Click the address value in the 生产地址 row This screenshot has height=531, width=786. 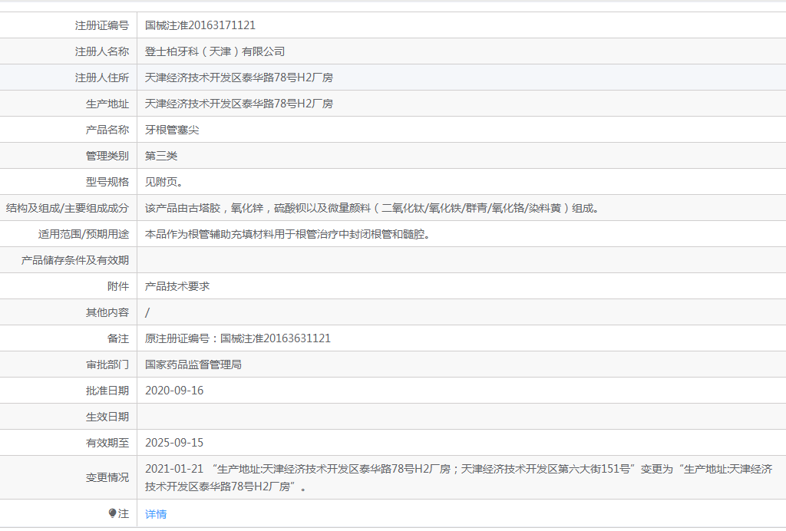click(x=239, y=104)
